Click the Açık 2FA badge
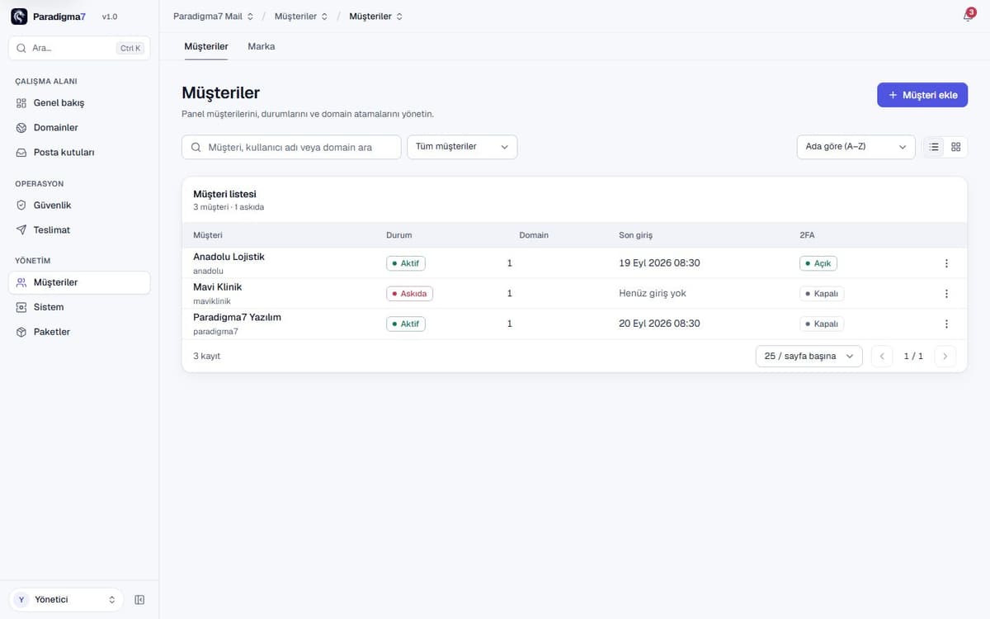This screenshot has width=990, height=619. pyautogui.click(x=818, y=263)
